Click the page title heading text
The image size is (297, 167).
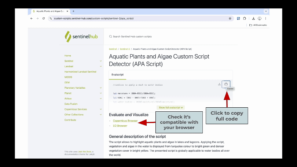coord(159,60)
